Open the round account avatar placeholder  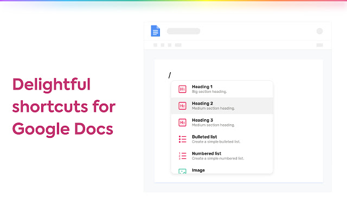tap(319, 31)
